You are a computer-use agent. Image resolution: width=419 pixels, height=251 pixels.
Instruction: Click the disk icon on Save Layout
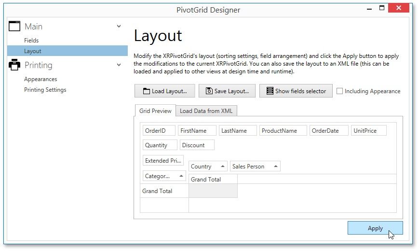pyautogui.click(x=209, y=91)
